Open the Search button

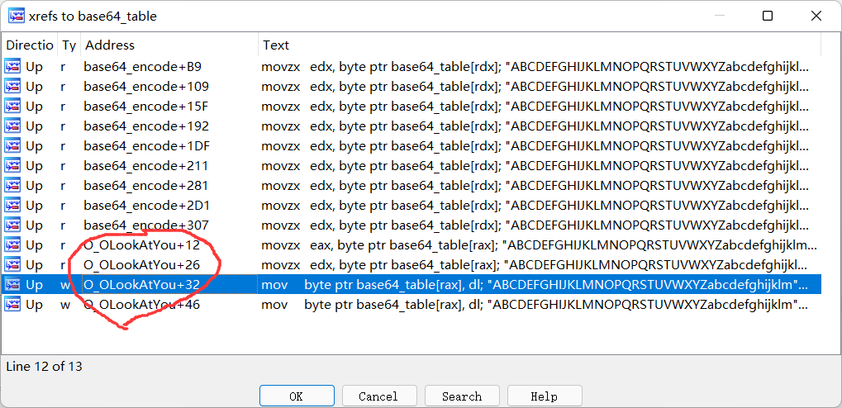[461, 396]
